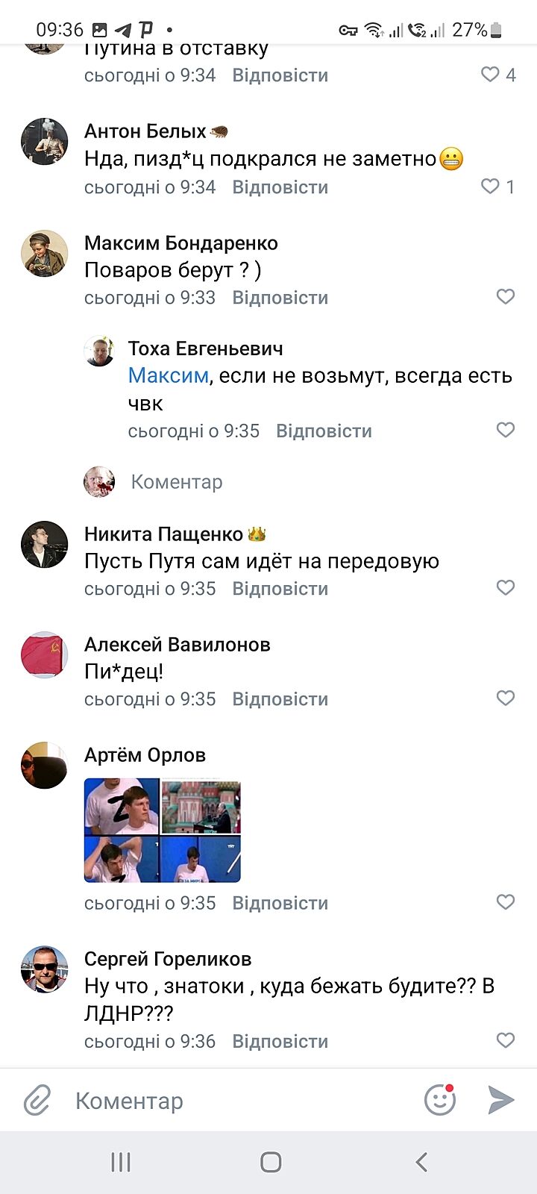Tap Android back navigation button

[x=421, y=1161]
